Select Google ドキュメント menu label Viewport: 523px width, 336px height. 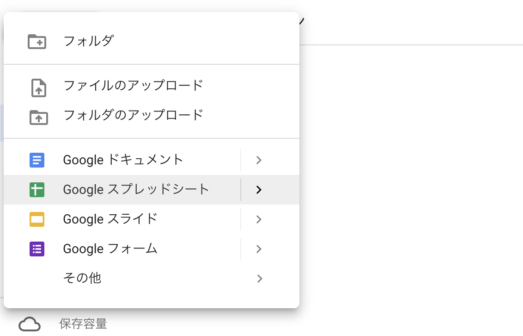click(x=123, y=160)
